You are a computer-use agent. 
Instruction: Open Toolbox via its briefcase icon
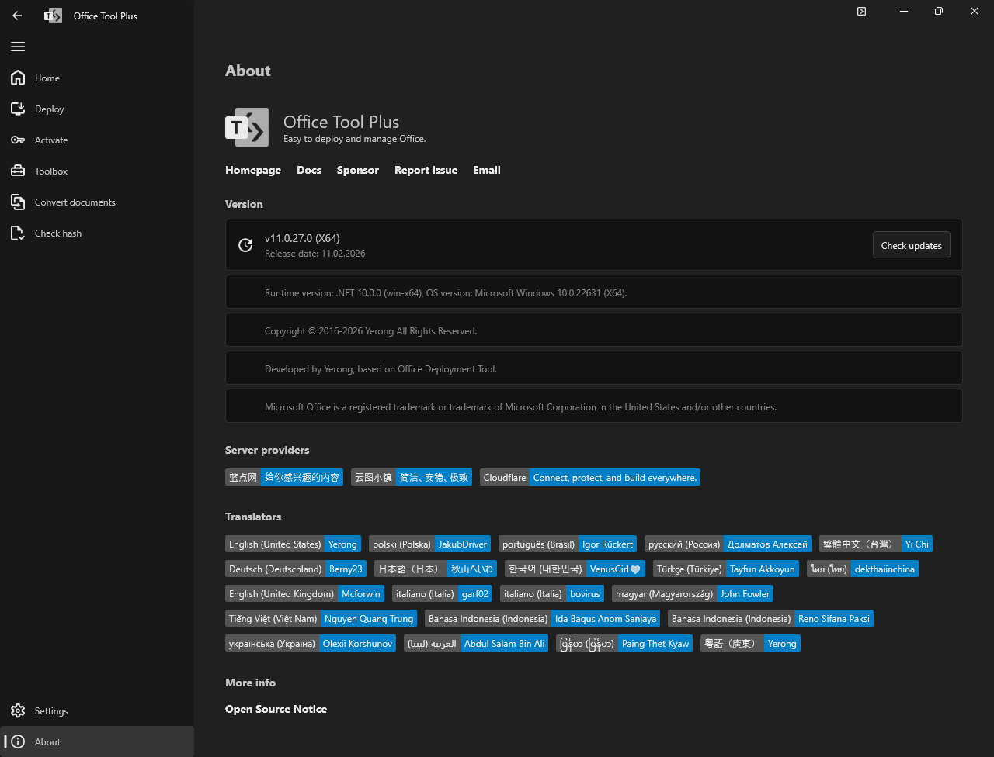(x=18, y=171)
